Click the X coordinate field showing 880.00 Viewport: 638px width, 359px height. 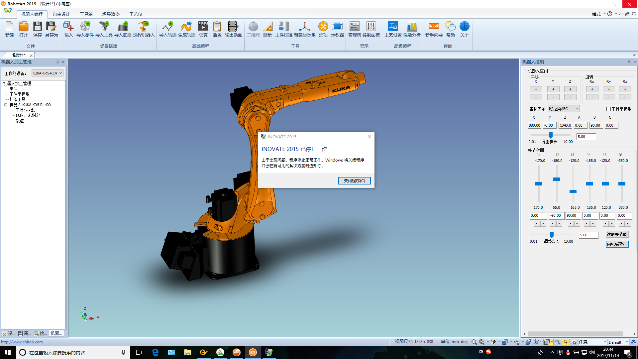[534, 125]
